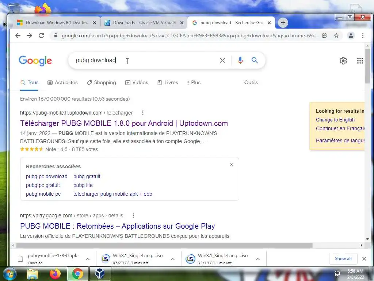Screen dimensions: 374x281
Task: Switch to Shopping results
Action: point(102,82)
